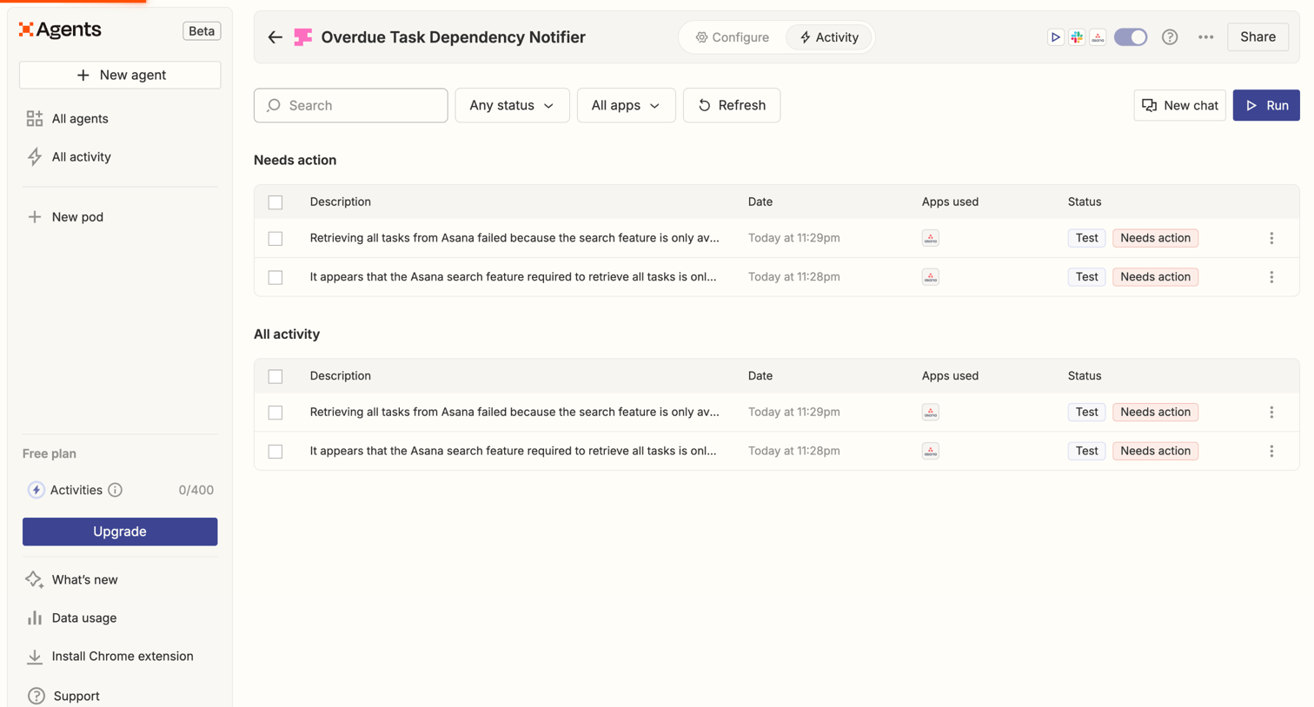Screen dimensions: 1314x707
Task: Click the play icon in the top header
Action: (x=1055, y=37)
